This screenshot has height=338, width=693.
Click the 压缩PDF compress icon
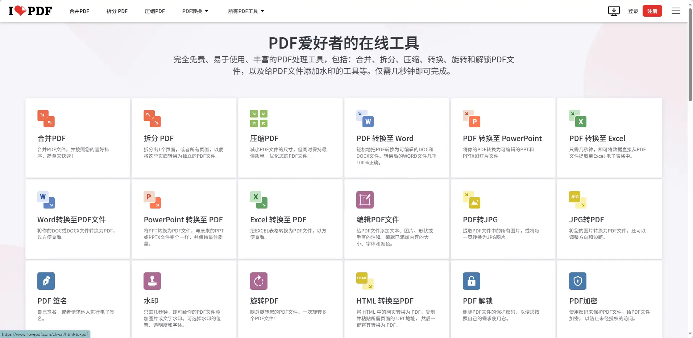click(259, 119)
